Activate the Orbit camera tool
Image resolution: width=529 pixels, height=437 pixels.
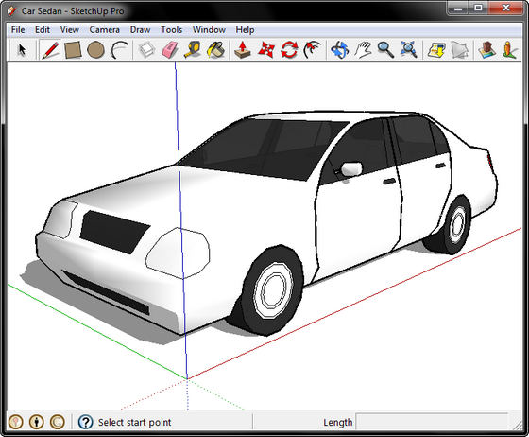(x=340, y=50)
